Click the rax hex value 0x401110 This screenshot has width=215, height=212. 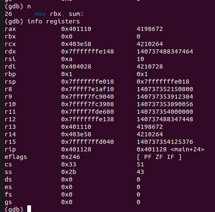click(x=76, y=29)
